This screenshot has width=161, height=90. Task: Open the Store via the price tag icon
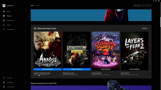tap(4, 16)
